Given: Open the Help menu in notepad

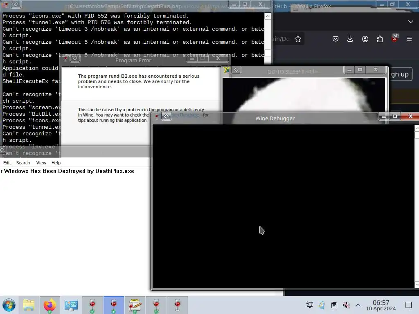Looking at the screenshot, I should (56, 163).
